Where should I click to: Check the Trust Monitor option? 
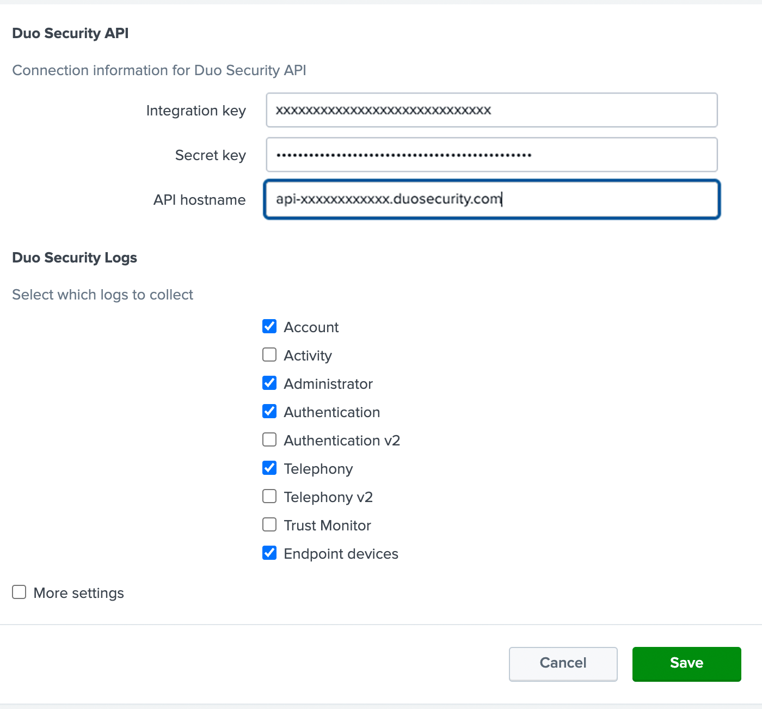coord(269,524)
